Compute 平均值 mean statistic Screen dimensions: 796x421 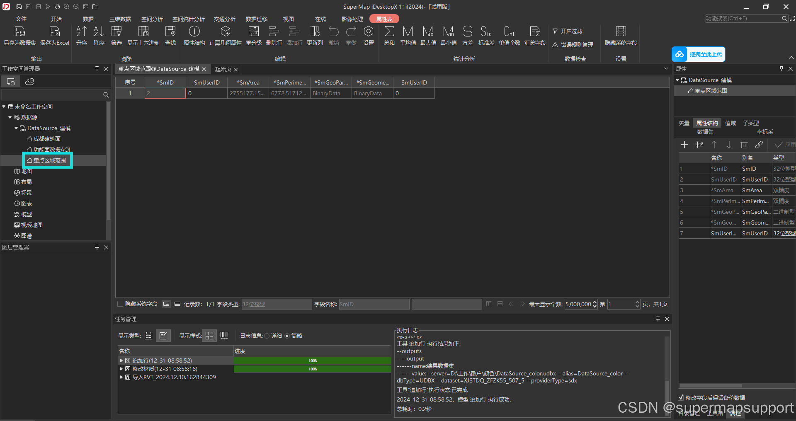408,31
